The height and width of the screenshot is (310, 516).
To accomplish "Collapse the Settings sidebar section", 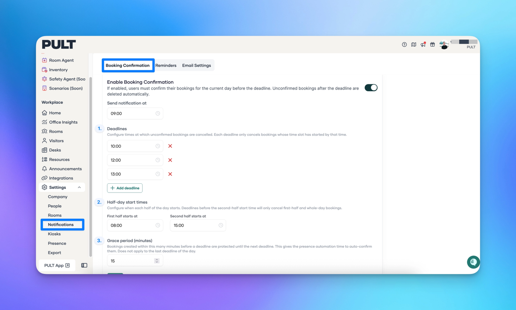I will pyautogui.click(x=79, y=187).
